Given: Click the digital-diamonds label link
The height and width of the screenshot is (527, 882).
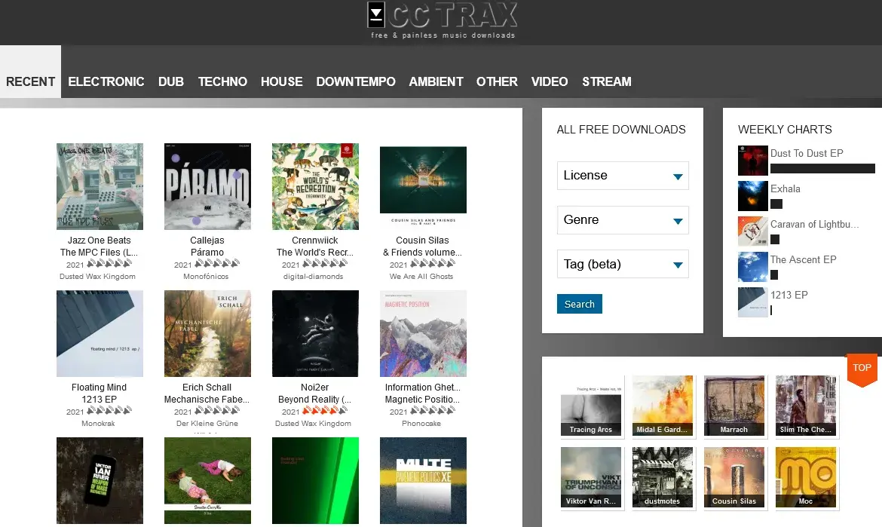Looking at the screenshot, I should (x=314, y=276).
